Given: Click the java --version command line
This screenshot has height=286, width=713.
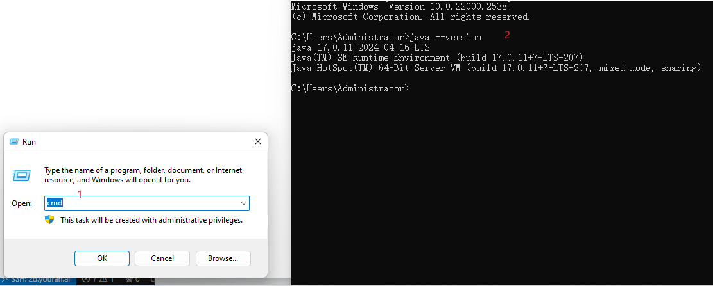Looking at the screenshot, I should click(386, 37).
